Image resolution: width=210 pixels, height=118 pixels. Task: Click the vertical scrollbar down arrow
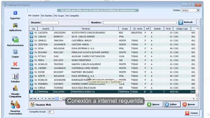coord(197,99)
